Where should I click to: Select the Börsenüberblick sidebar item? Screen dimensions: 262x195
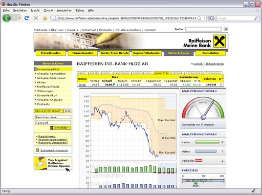(x=53, y=69)
